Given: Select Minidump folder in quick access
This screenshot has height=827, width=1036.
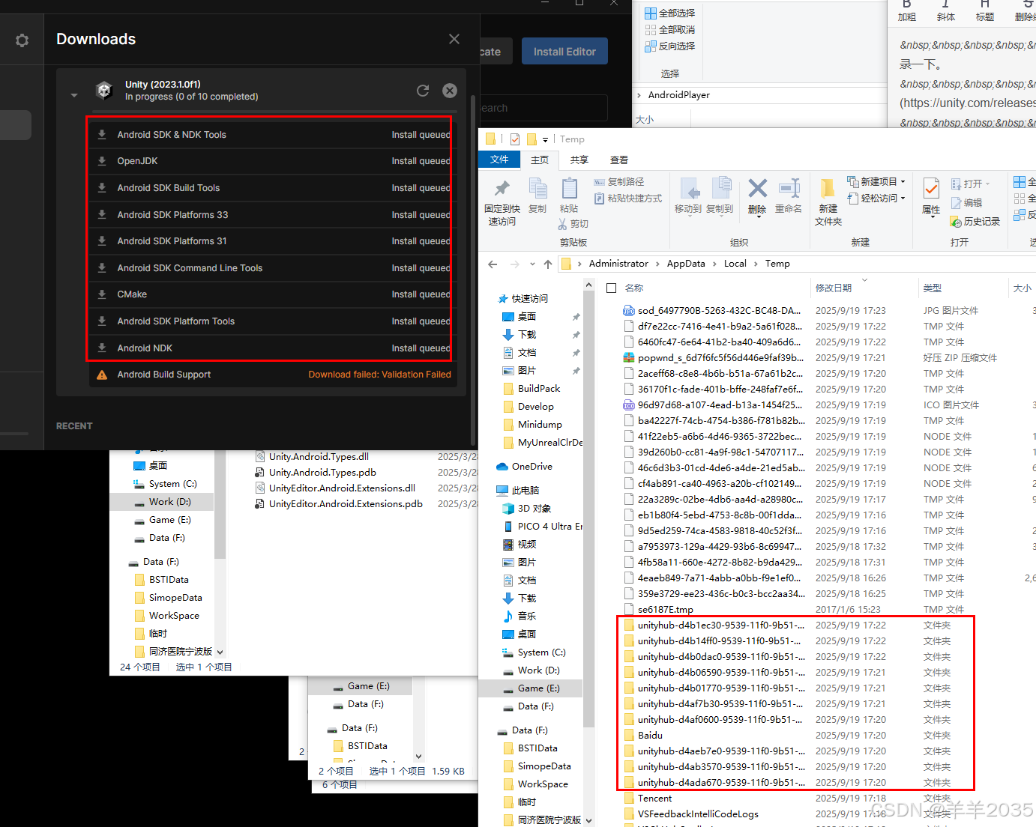Looking at the screenshot, I should coord(539,425).
